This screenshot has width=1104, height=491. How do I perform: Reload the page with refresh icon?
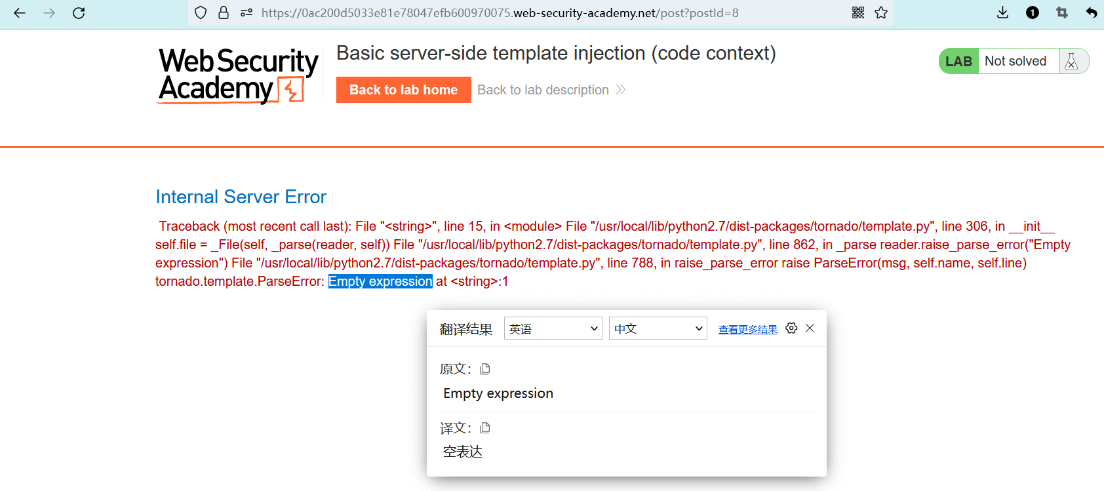pyautogui.click(x=79, y=13)
